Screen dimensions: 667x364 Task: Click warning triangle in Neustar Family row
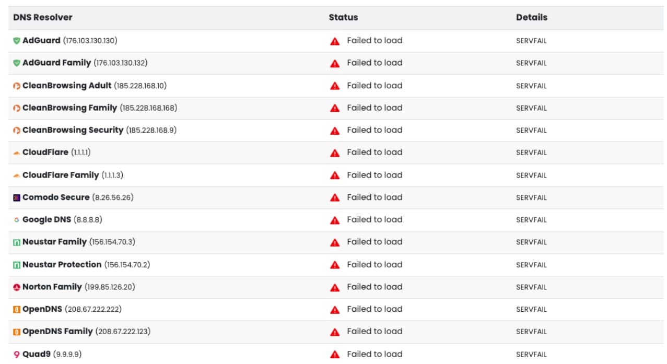click(335, 242)
